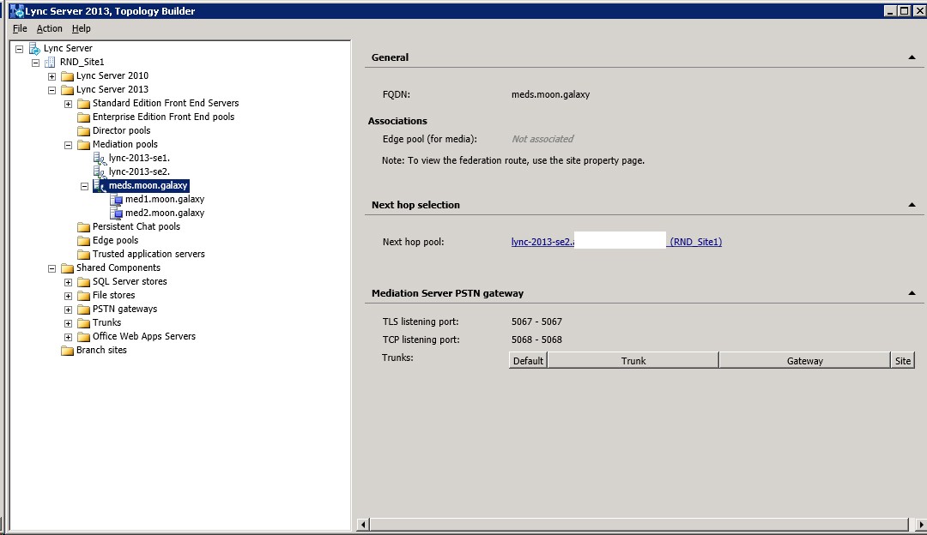Click the lync-2013-se1 mediation pool icon

coord(100,159)
